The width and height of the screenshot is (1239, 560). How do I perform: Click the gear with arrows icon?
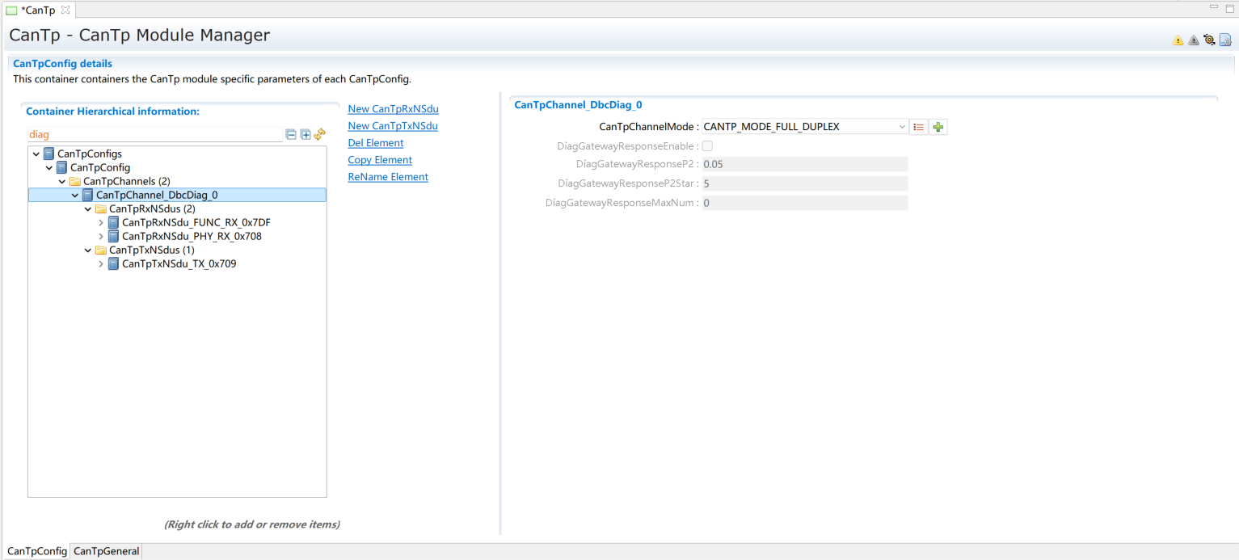(x=1209, y=40)
